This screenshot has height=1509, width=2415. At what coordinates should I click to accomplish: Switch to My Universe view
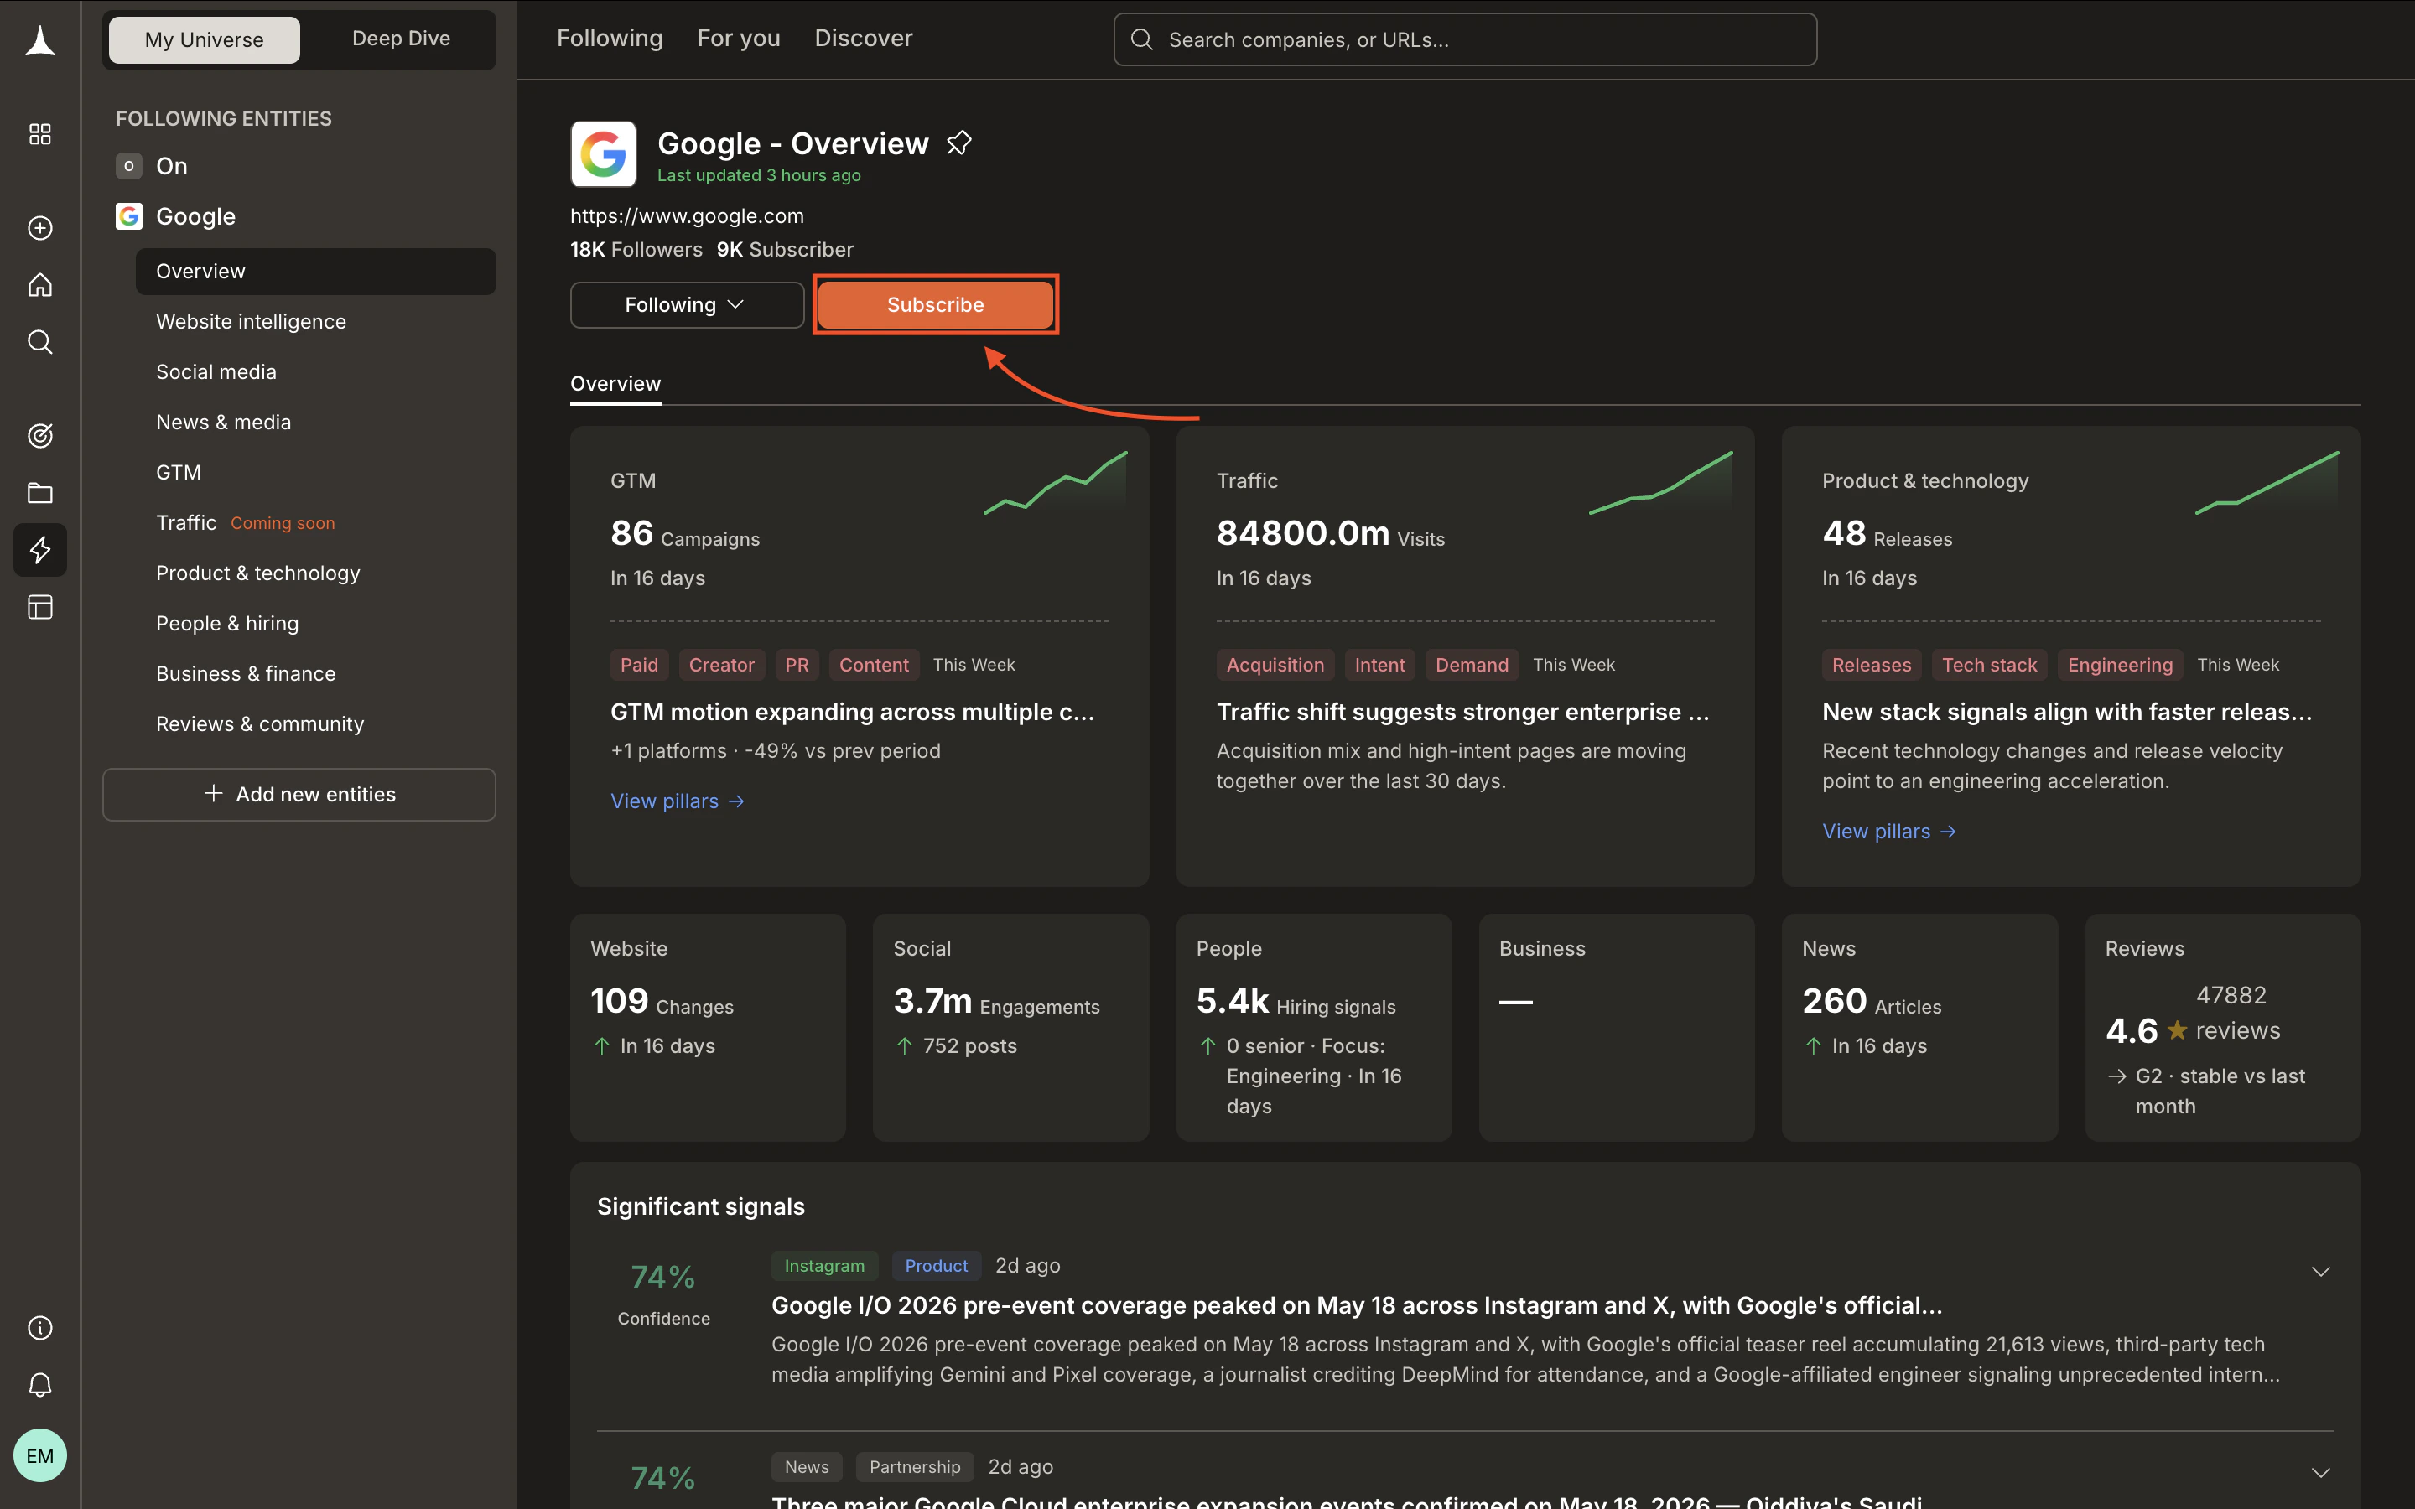coord(205,40)
